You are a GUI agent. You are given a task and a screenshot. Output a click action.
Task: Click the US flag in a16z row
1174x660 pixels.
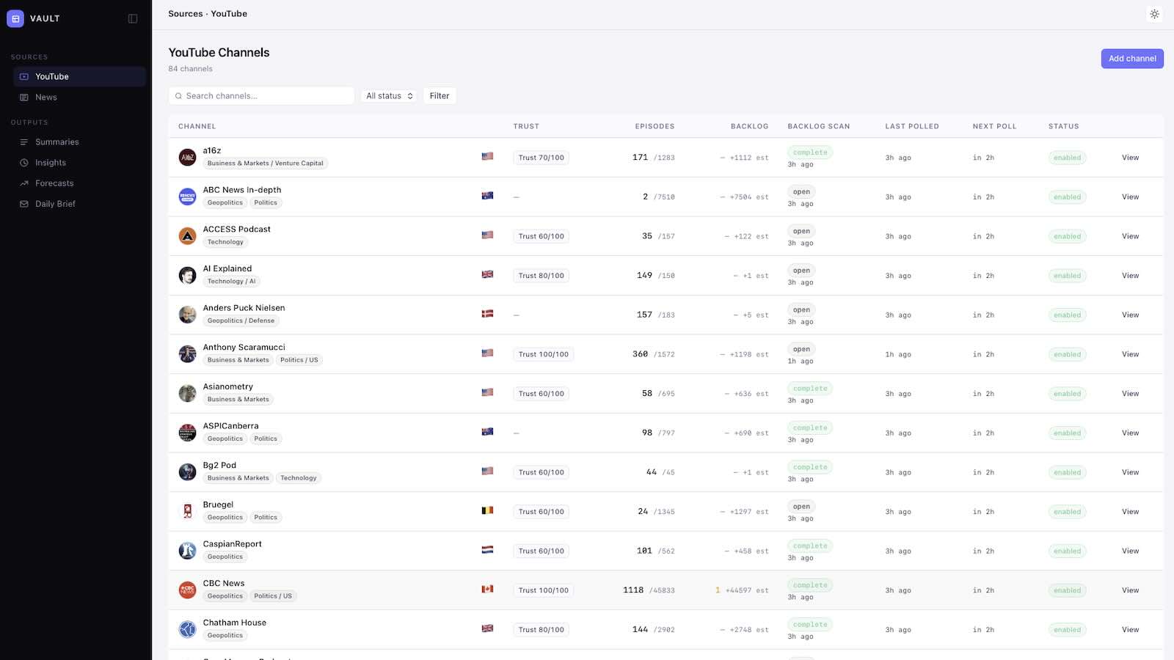pos(487,156)
